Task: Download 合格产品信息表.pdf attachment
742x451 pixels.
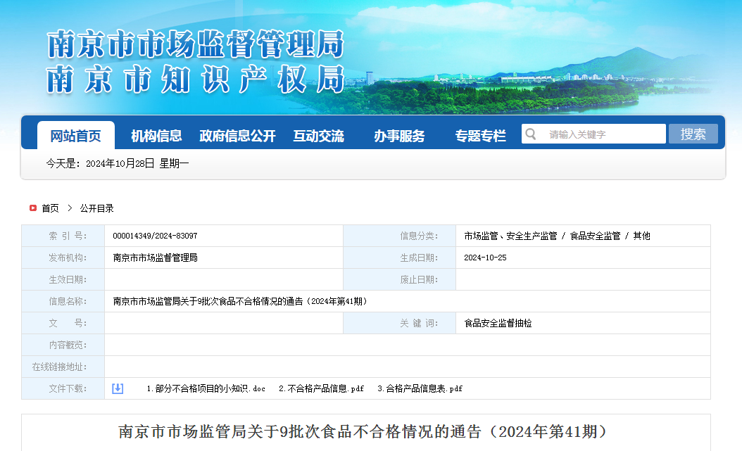Action: click(420, 388)
